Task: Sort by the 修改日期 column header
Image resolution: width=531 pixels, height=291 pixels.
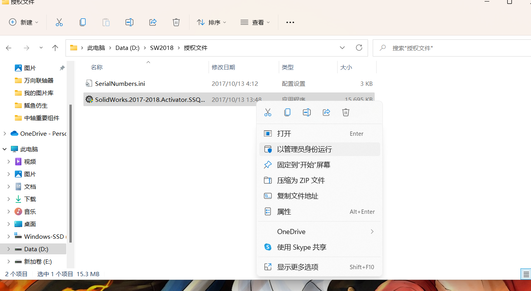Action: pos(223,67)
